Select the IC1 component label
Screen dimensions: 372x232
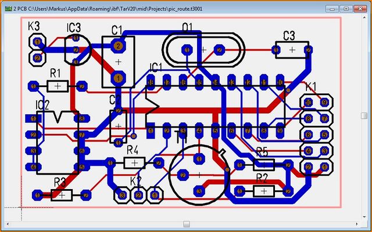[156, 68]
